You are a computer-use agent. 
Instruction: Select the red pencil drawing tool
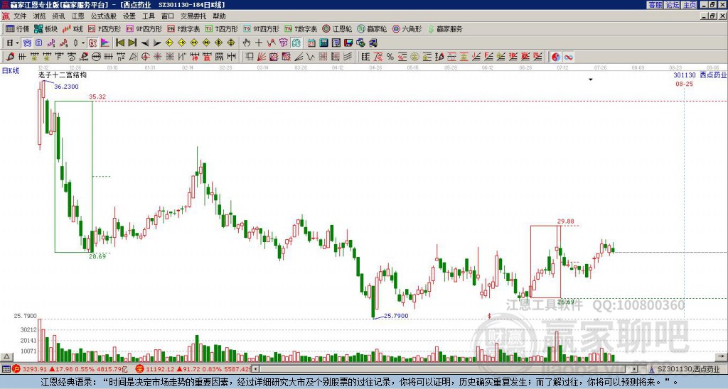click(x=10, y=57)
